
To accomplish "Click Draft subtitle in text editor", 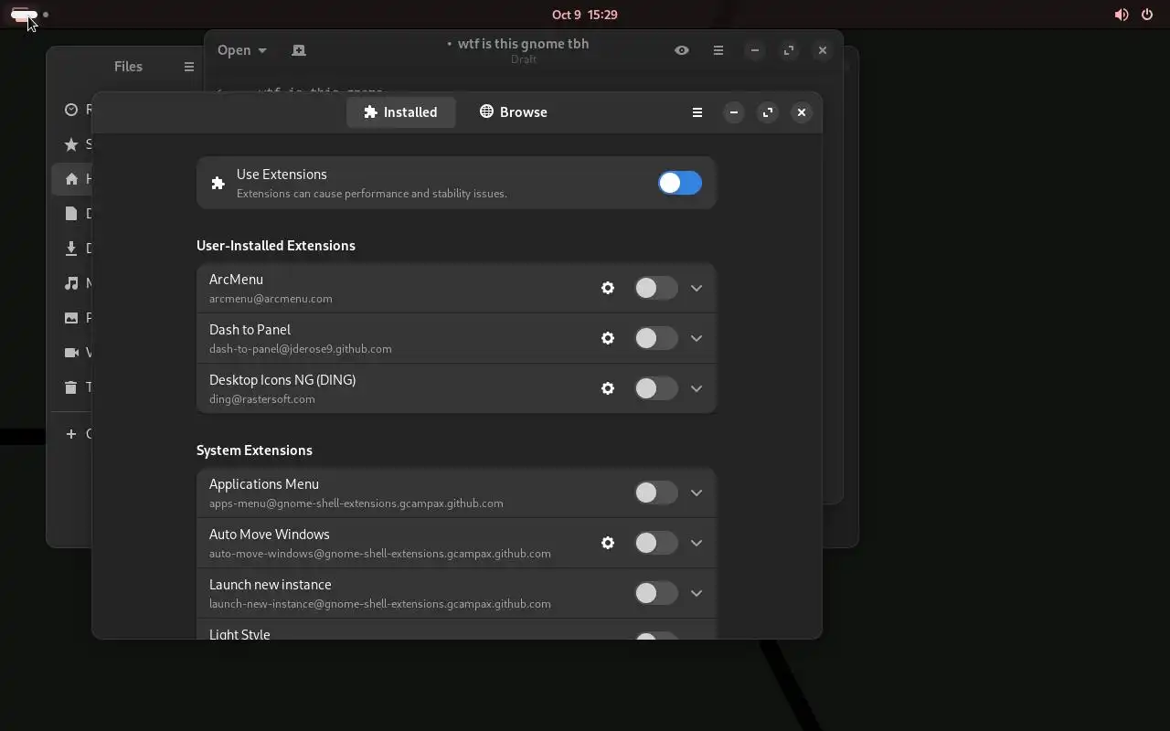I will click(x=524, y=59).
